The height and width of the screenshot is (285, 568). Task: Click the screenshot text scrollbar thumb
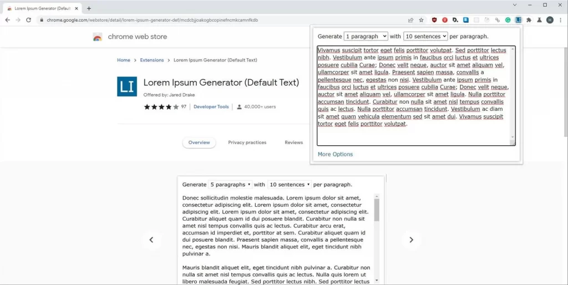coord(377,210)
